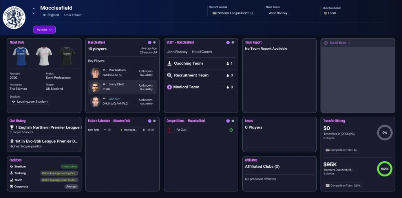
Task: Click the staff count icon for Recruitment Team
Action: [x=228, y=75]
